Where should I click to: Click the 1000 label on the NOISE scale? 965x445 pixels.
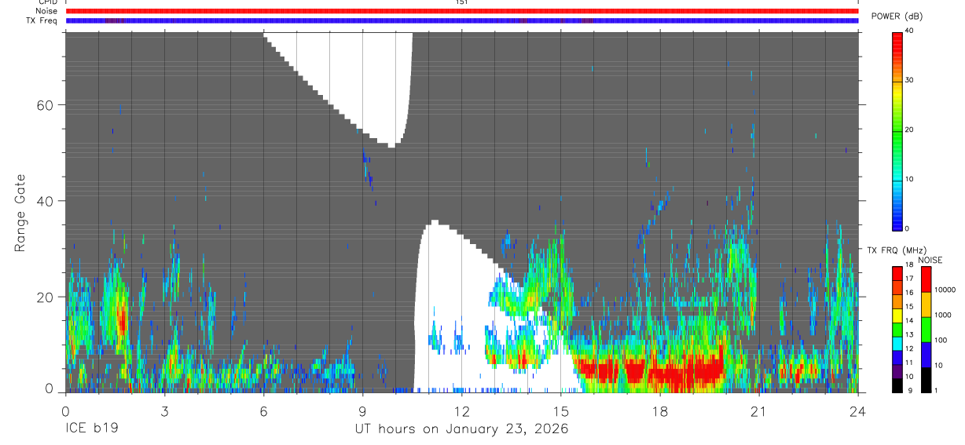(x=943, y=316)
